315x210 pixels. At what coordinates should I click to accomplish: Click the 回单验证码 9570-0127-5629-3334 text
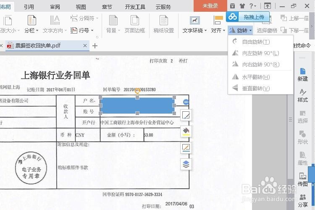132,194
